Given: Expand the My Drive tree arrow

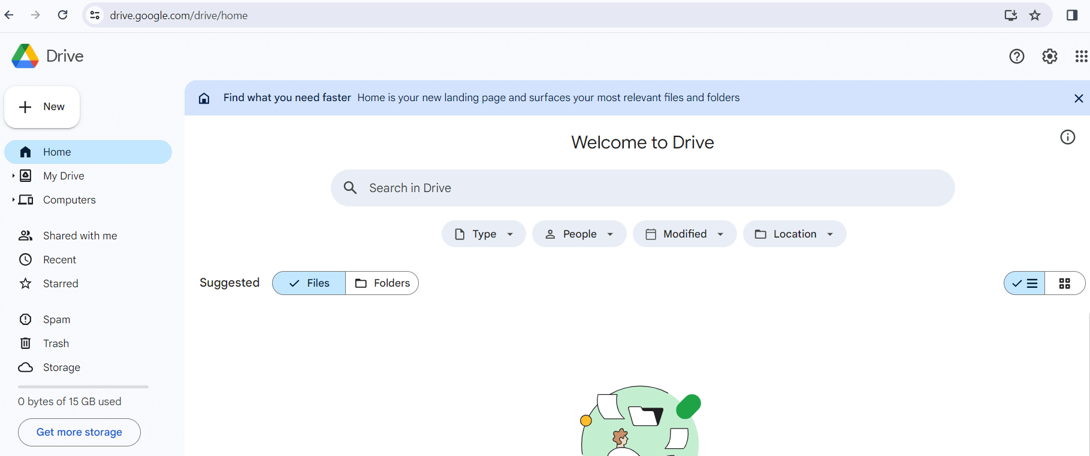Looking at the screenshot, I should click(13, 176).
